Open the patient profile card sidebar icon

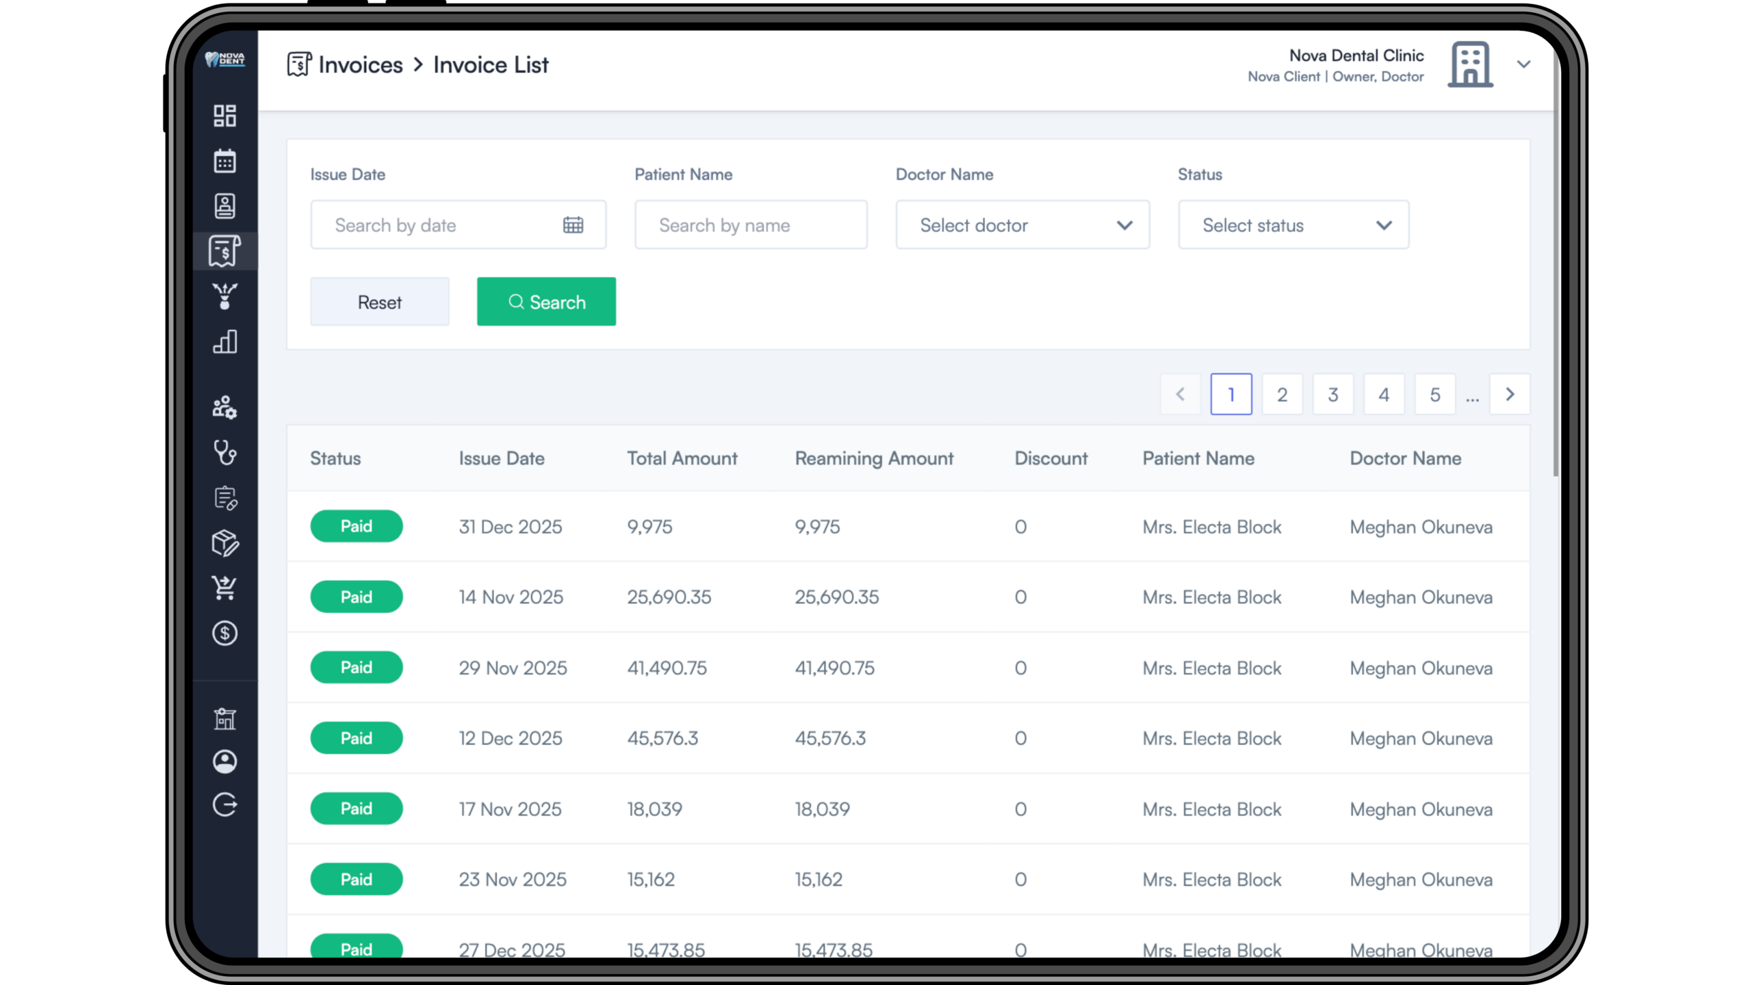(x=224, y=206)
